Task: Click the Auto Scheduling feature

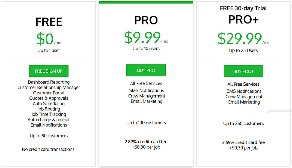Action: point(49,104)
